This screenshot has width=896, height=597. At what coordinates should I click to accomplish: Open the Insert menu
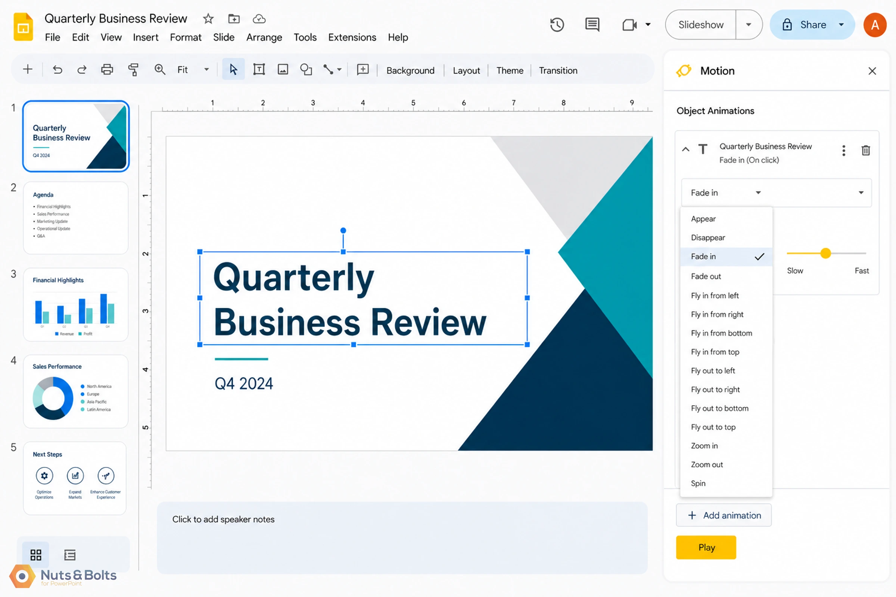tap(146, 37)
